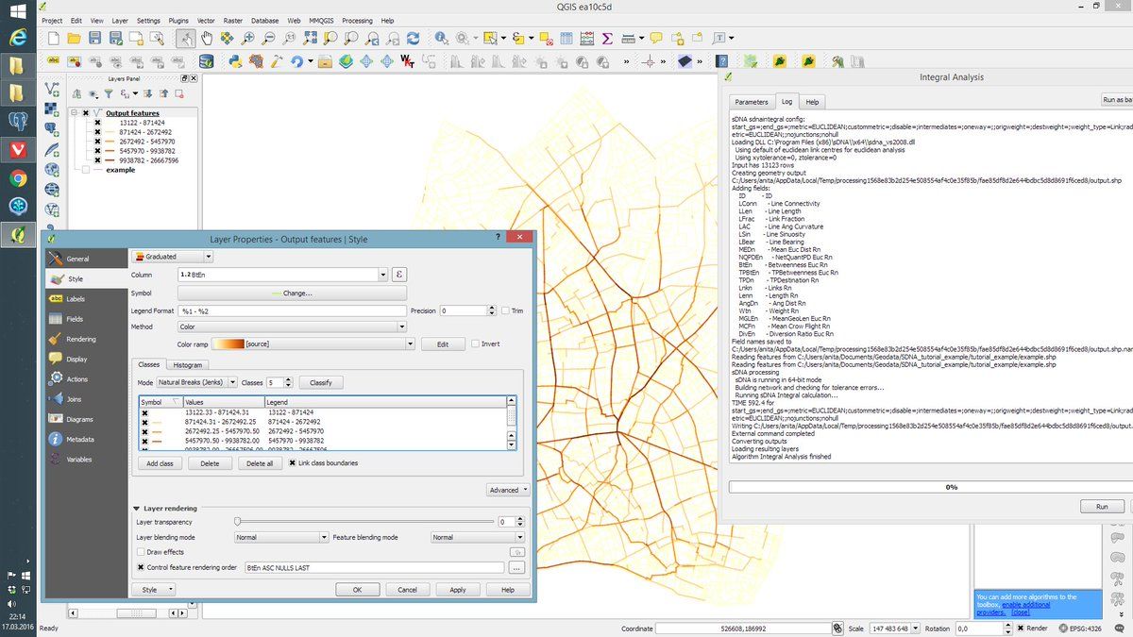The width and height of the screenshot is (1133, 637).
Task: Open the Labels section in Layer Properties
Action: click(76, 299)
